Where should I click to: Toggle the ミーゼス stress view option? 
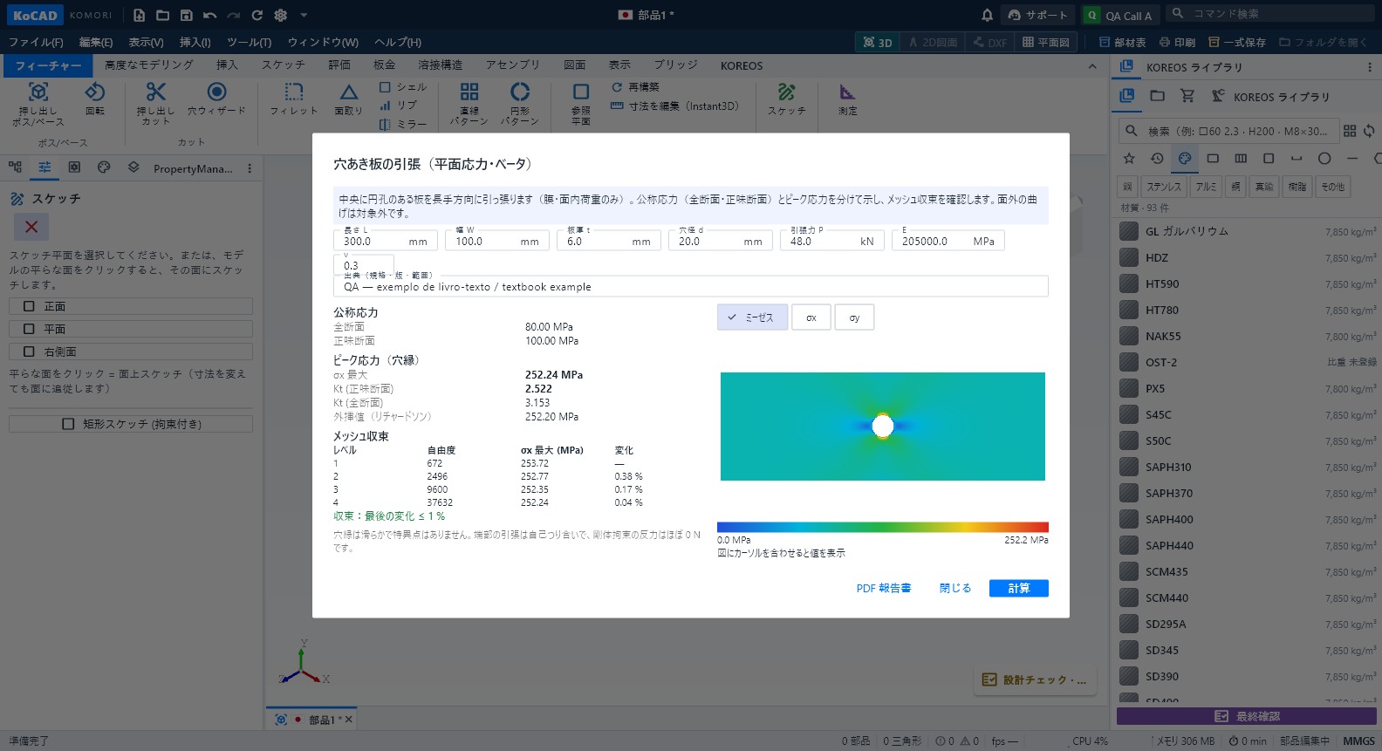[752, 317]
